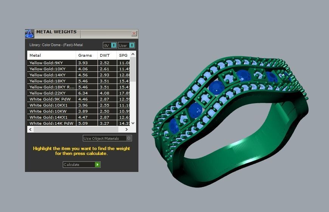
Task: Click the Metal Weights scale icon
Action: 29,34
